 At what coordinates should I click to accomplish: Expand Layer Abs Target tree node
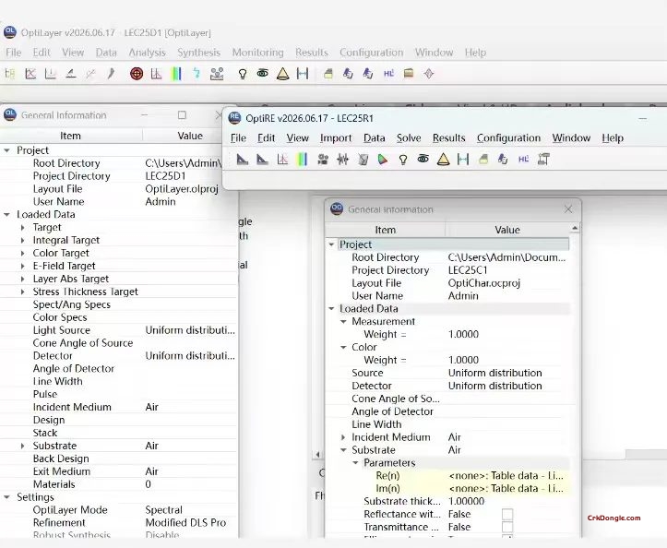pos(22,280)
